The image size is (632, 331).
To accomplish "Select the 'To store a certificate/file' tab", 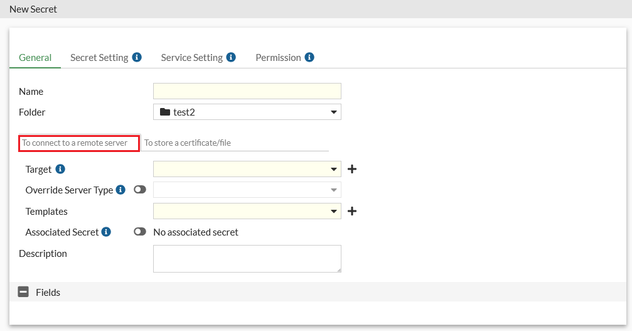I will click(188, 143).
